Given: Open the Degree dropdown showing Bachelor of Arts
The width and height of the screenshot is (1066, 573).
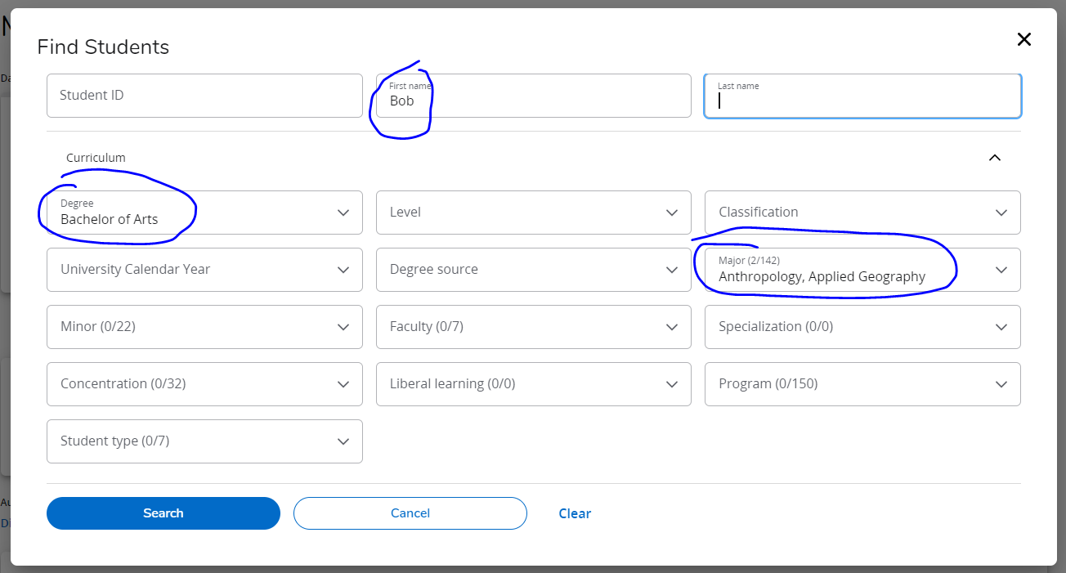Looking at the screenshot, I should coord(204,213).
